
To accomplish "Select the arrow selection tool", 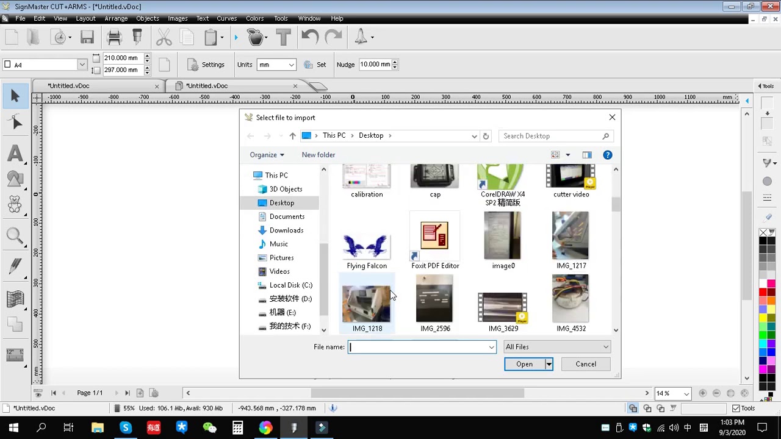I will (x=15, y=96).
